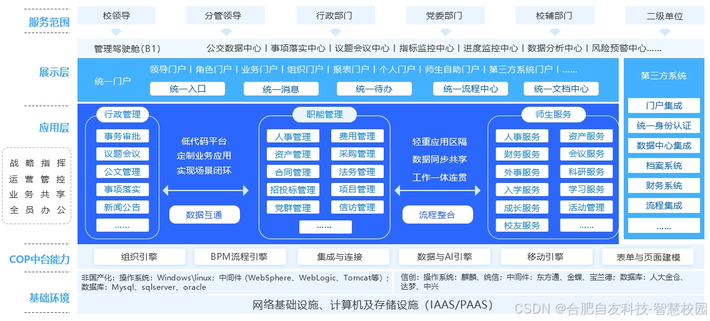710x321 pixels.
Task: Click the 数据互通 pill button
Action: pos(204,215)
